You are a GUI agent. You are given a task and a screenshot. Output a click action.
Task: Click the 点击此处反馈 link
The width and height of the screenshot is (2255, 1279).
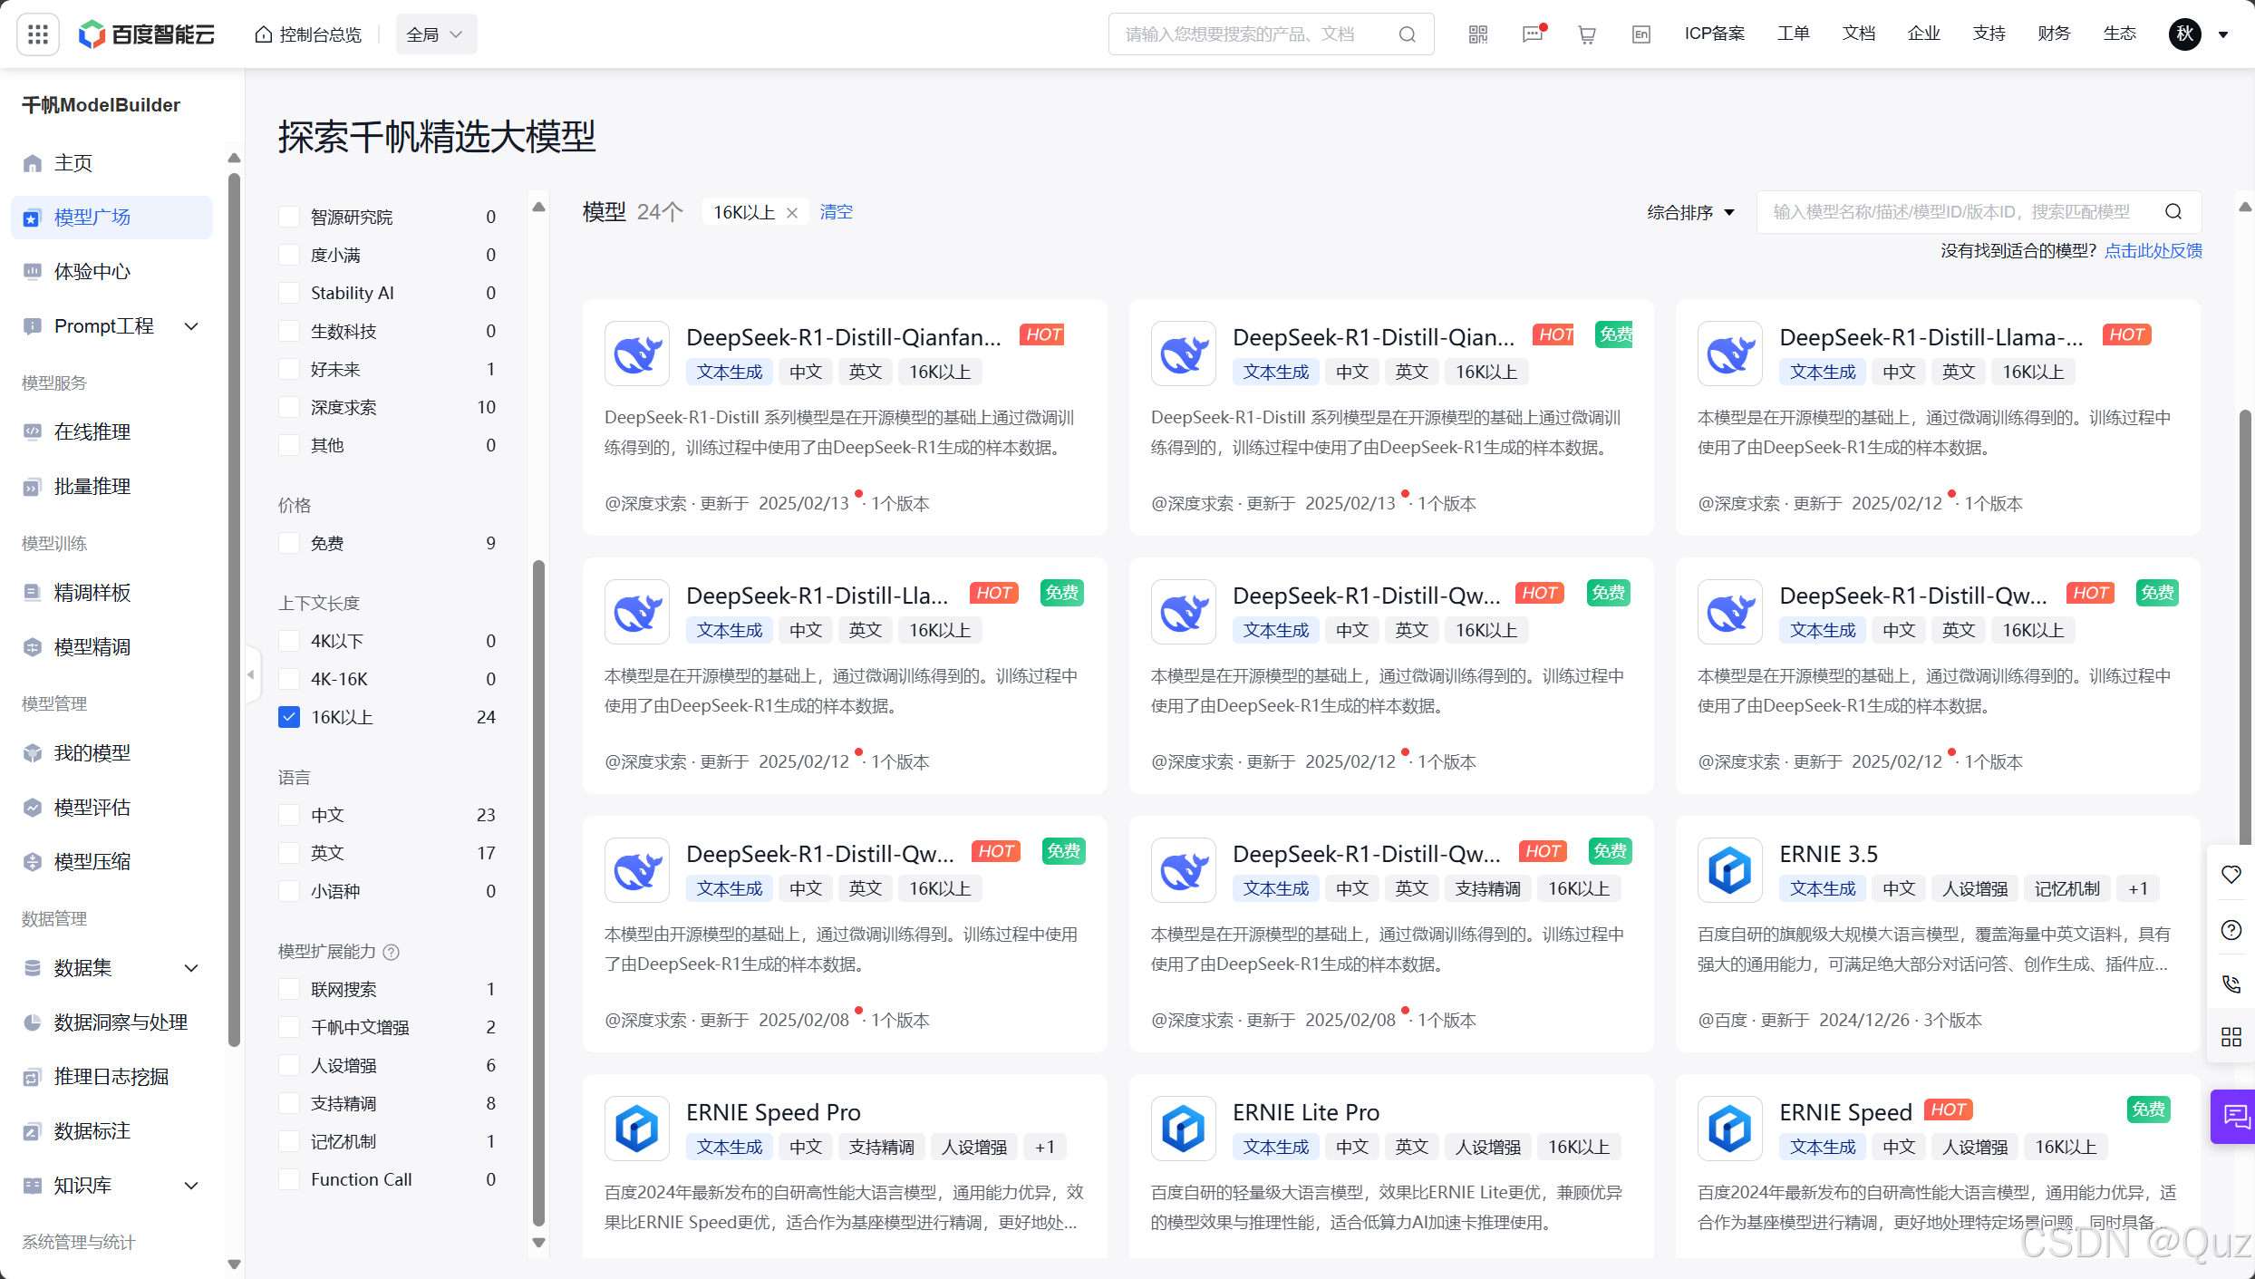pos(2153,250)
